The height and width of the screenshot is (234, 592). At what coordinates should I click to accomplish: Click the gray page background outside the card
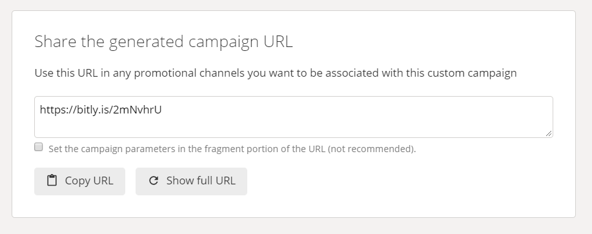click(x=296, y=226)
